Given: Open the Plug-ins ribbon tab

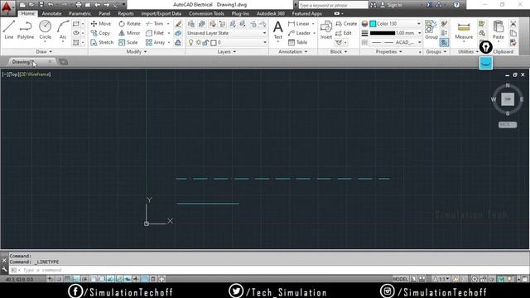Looking at the screenshot, I should [x=240, y=13].
